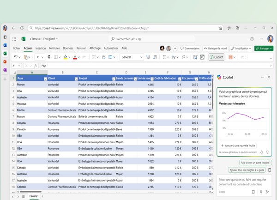Open the Modification mode dropdown

pos(241,48)
